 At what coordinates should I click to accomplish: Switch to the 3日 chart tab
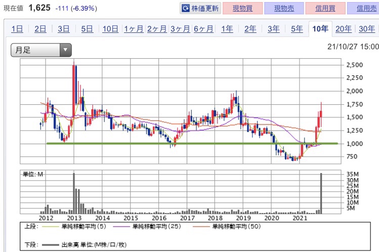coord(64,29)
